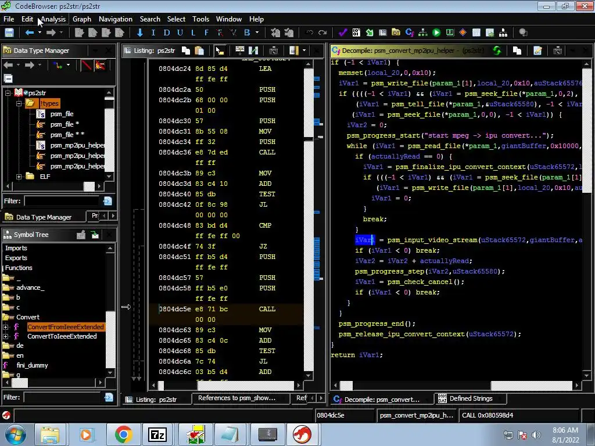The image size is (595, 446).
Task: Click the Decompile panel vertical scrollbar
Action: [587, 219]
